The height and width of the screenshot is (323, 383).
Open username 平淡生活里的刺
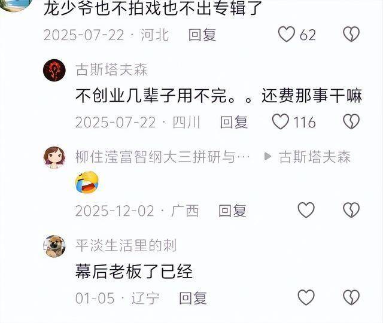tap(126, 245)
